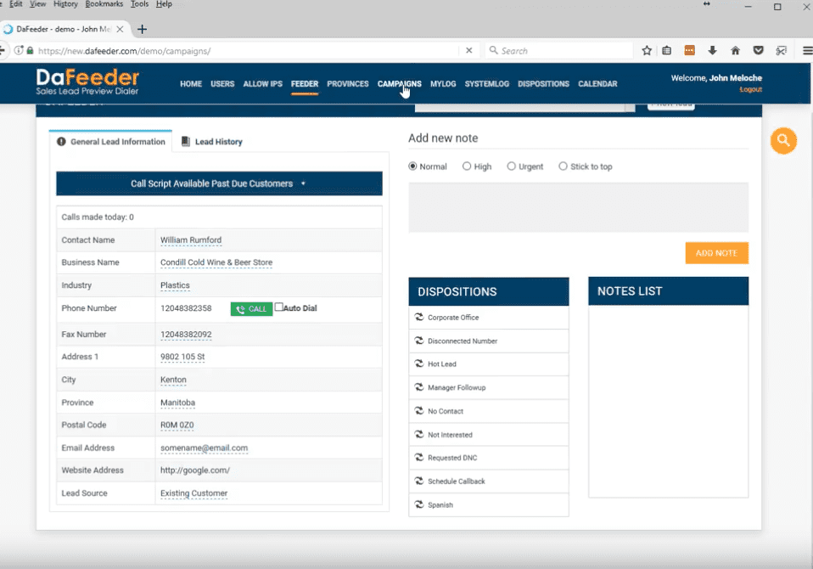Select the Urgent note priority

(512, 166)
